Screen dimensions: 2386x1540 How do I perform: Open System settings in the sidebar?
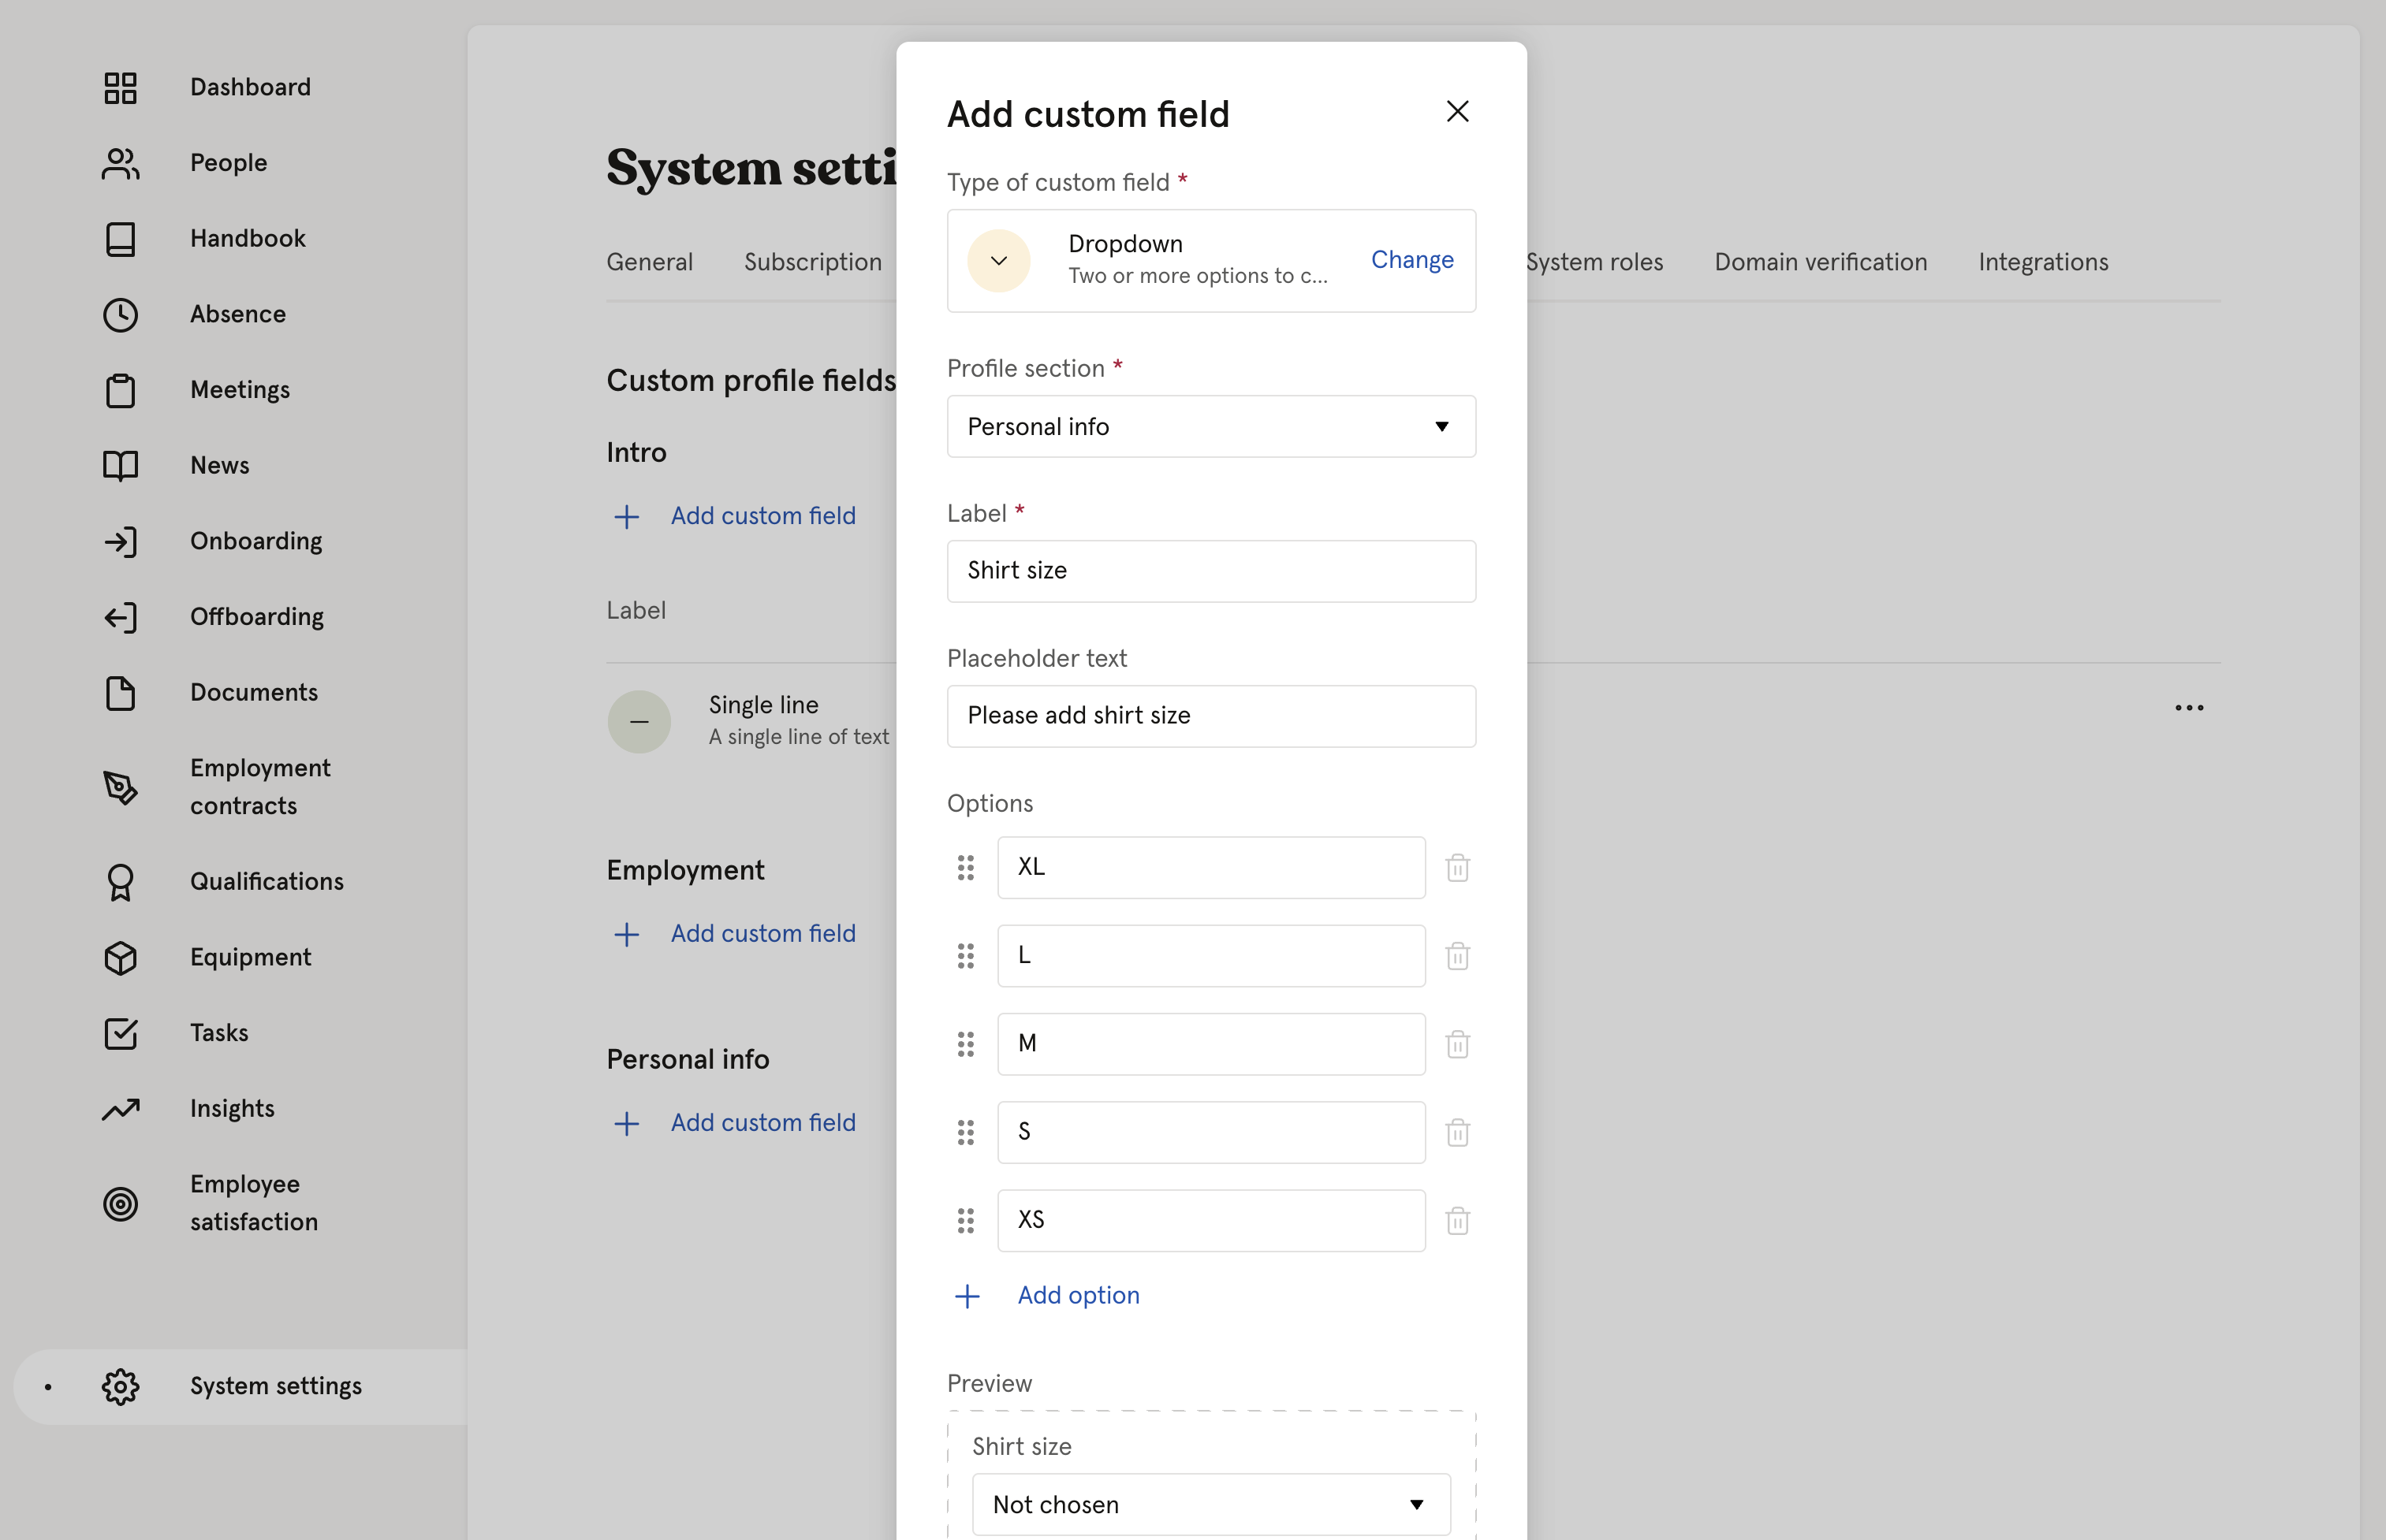click(x=240, y=1387)
